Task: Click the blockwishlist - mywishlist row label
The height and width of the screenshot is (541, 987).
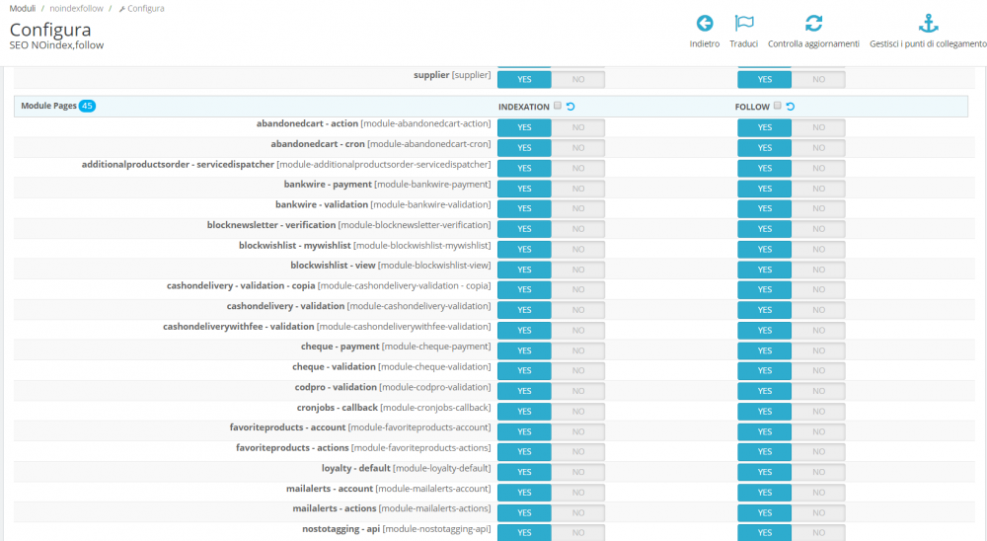Action: click(364, 246)
